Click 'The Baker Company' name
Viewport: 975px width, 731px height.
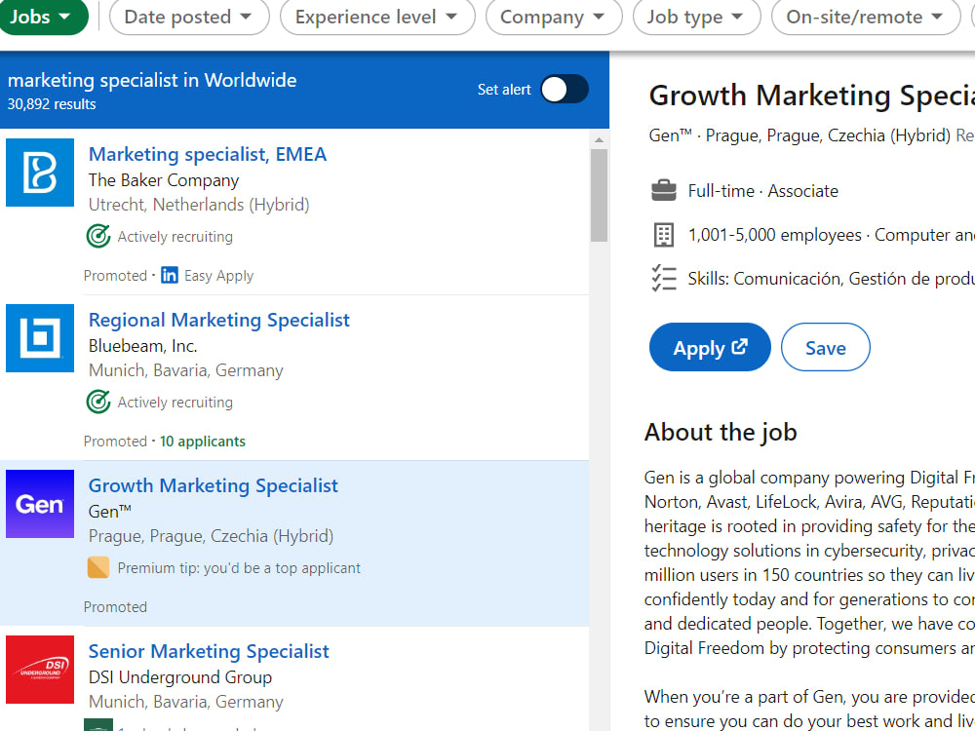click(164, 180)
